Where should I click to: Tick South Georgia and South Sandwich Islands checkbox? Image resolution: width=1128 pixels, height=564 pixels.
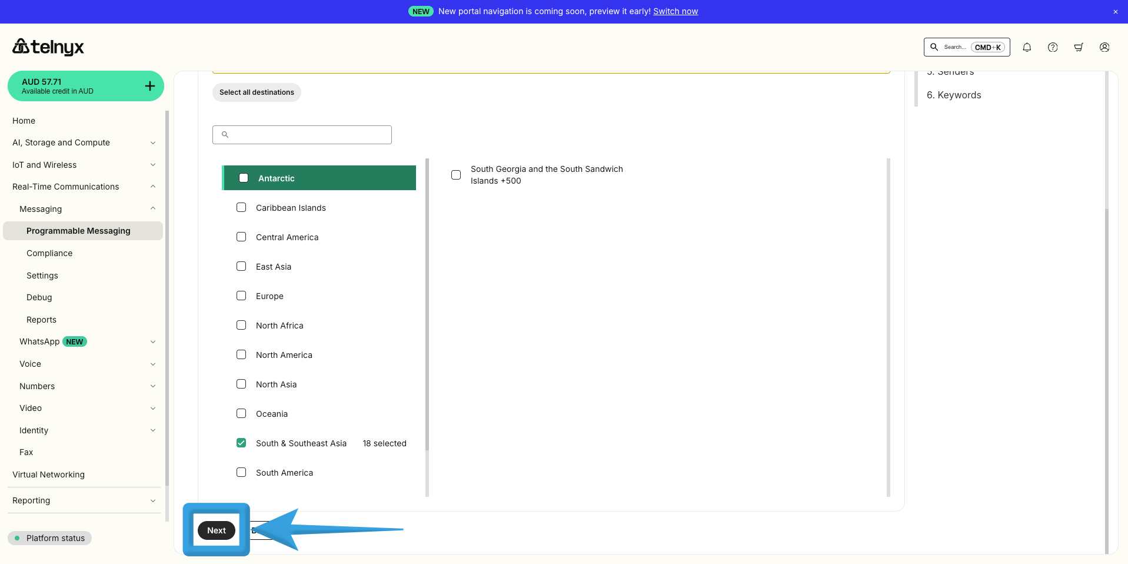click(456, 175)
